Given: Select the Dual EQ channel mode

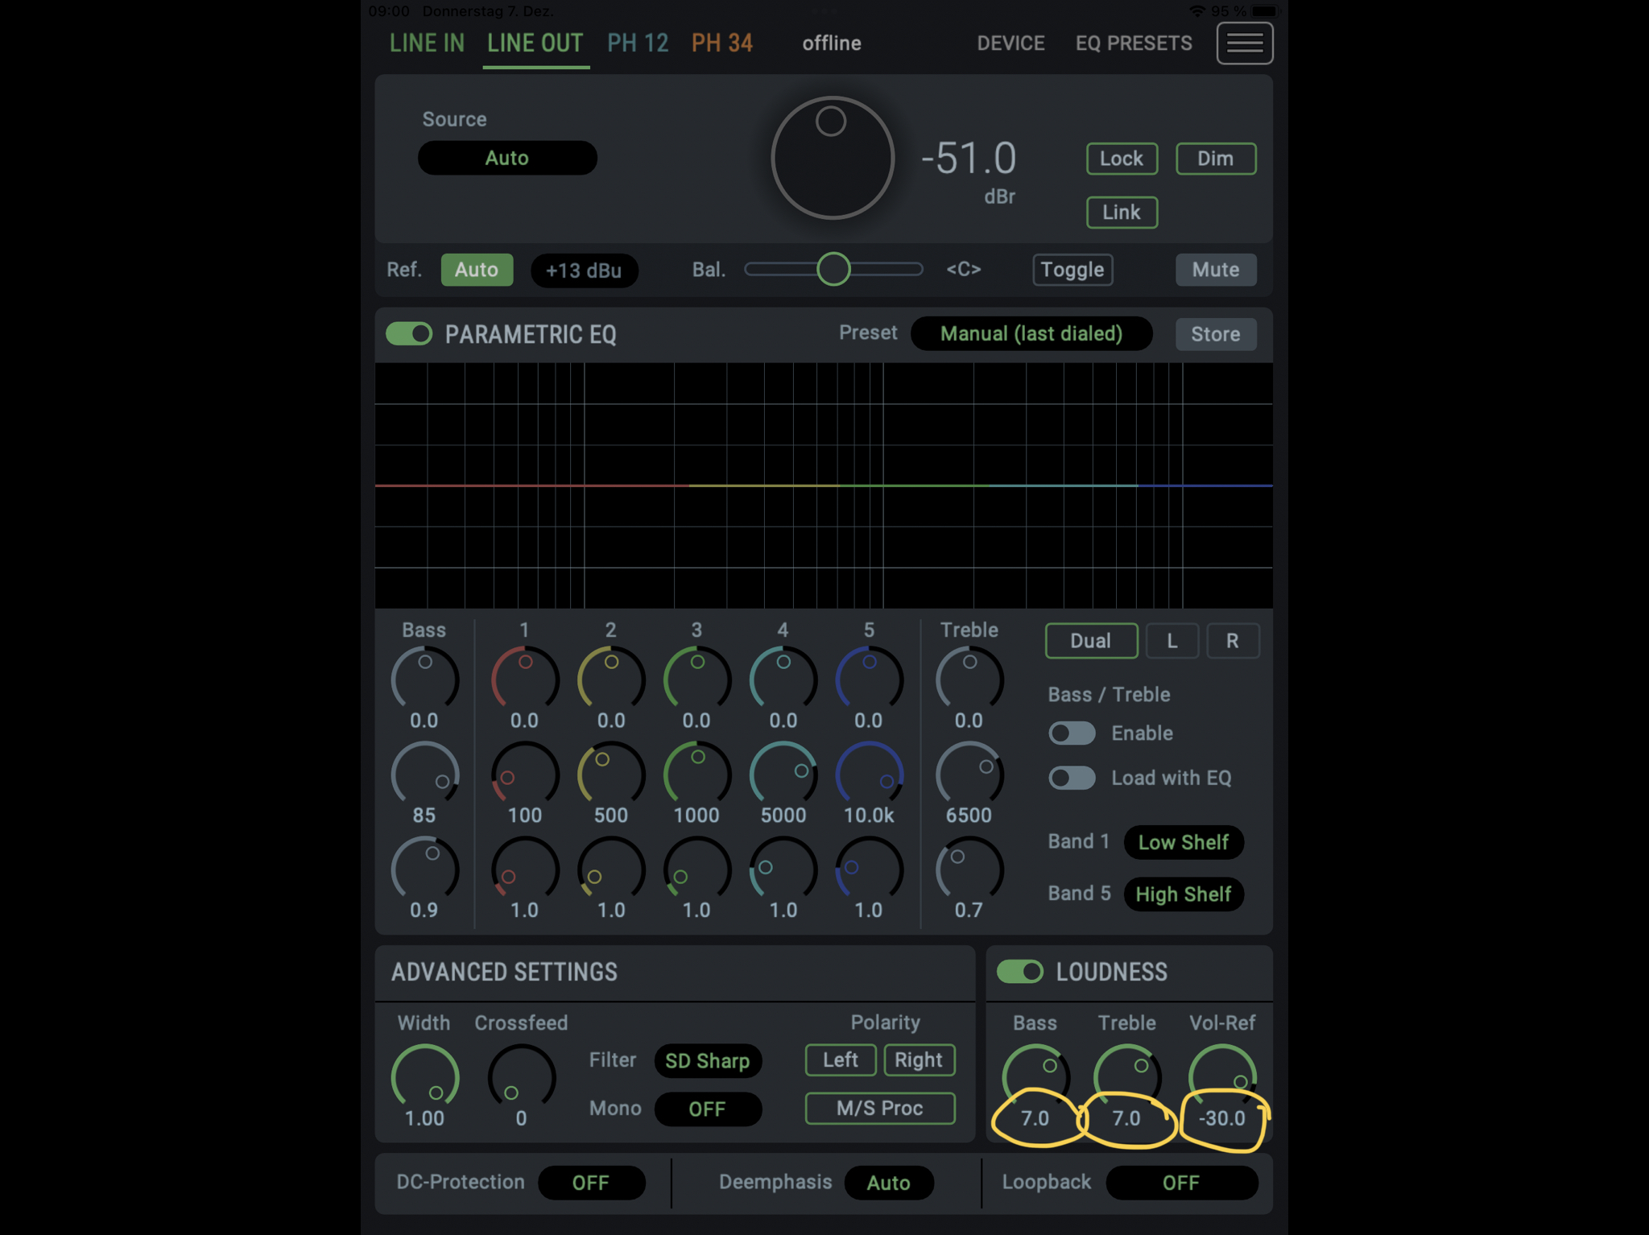Looking at the screenshot, I should tap(1091, 641).
